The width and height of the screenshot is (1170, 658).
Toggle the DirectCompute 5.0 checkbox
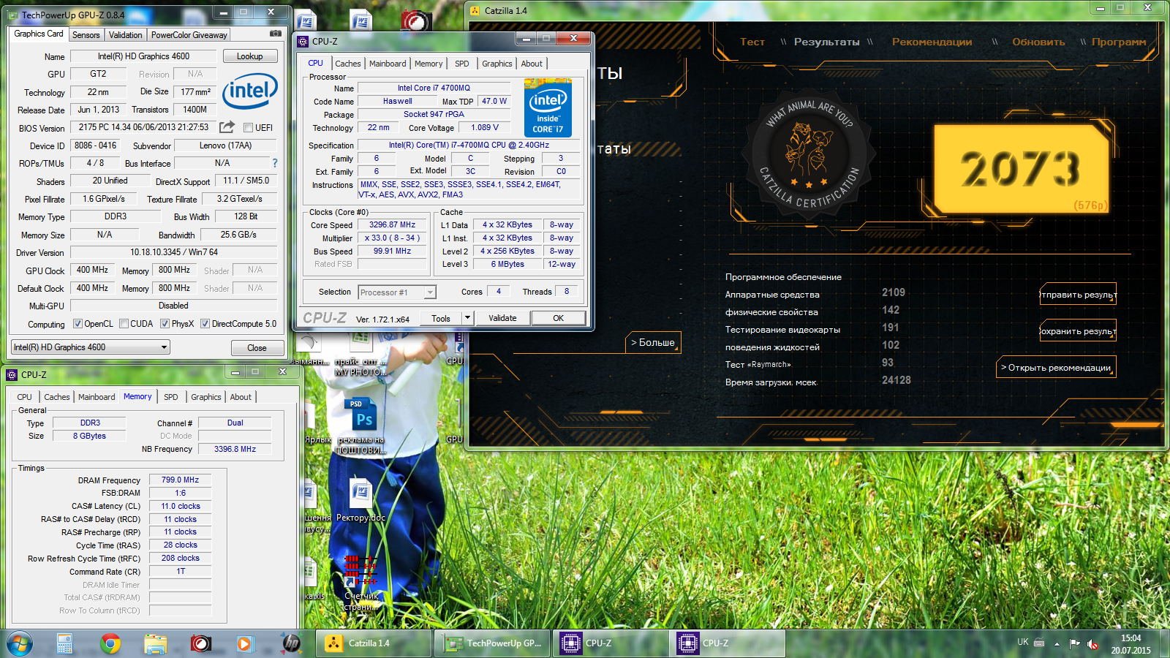(x=205, y=324)
